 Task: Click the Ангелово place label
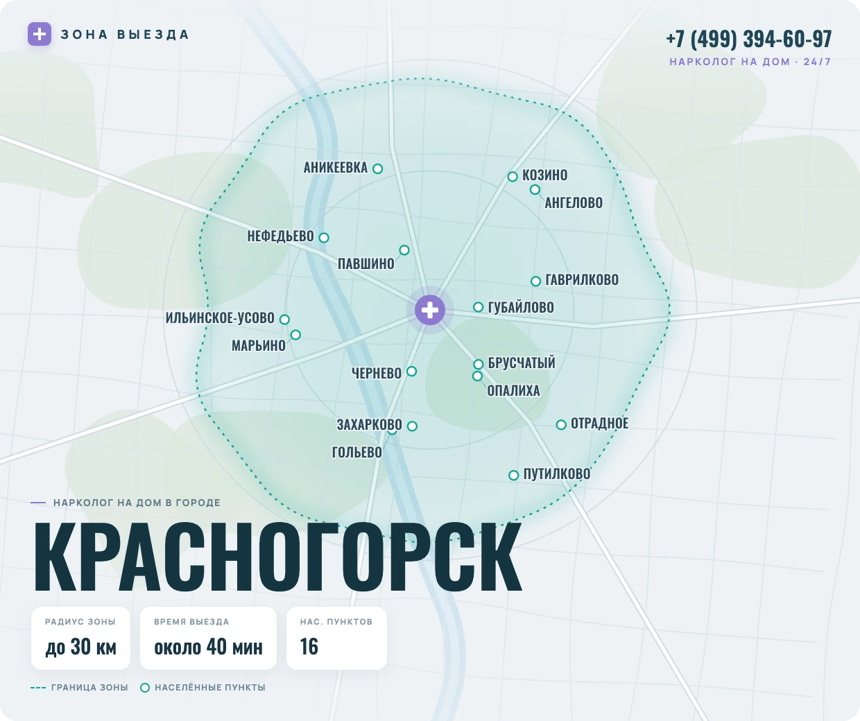574,203
